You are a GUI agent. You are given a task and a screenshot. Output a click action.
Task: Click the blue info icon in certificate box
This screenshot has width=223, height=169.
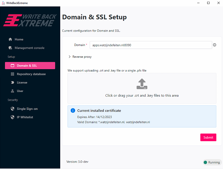[73, 111]
